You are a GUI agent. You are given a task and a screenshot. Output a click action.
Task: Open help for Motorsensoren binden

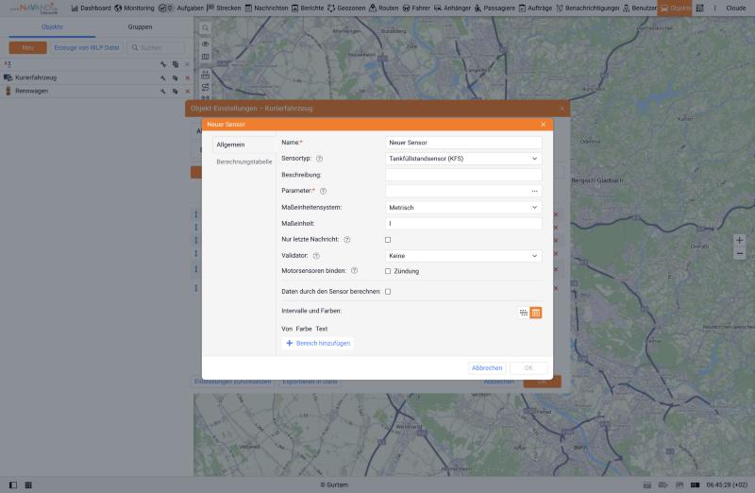pyautogui.click(x=354, y=271)
